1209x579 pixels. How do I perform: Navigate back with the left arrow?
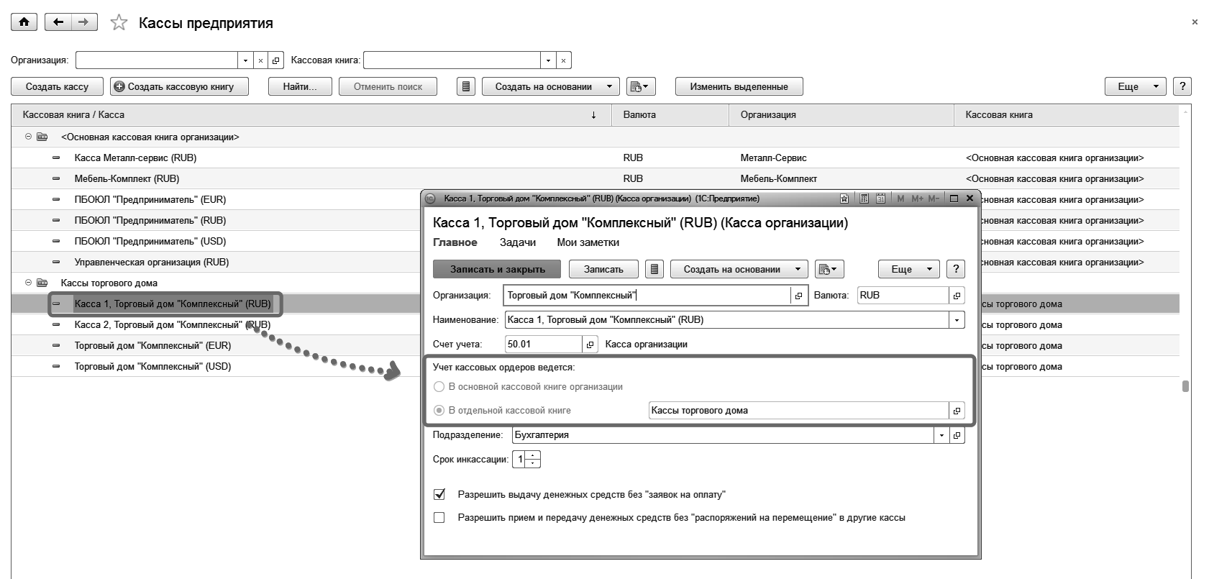[58, 22]
